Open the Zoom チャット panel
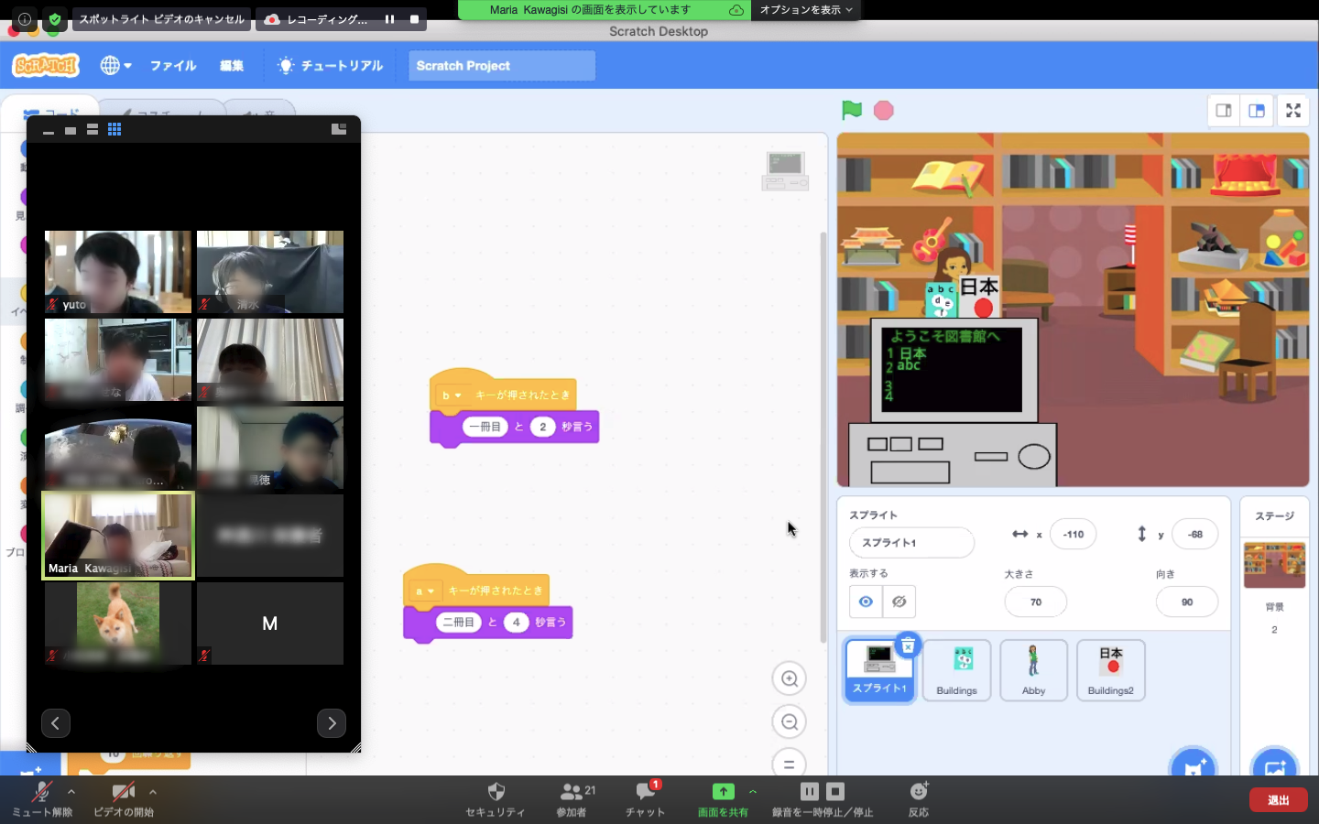 click(x=645, y=797)
